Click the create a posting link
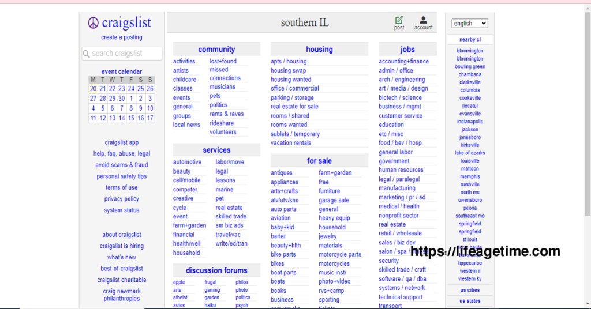 click(122, 37)
